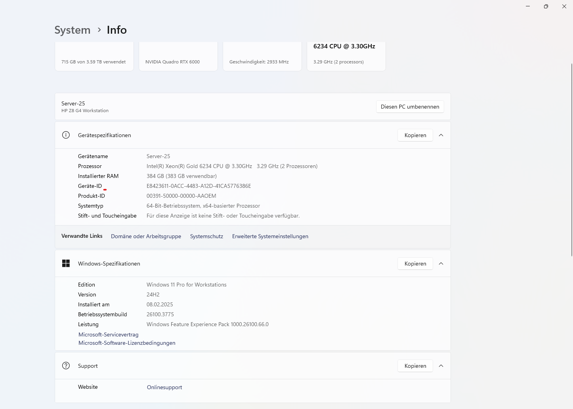Viewport: 573px width, 409px height.
Task: Click Diesen PC umbenennen button
Action: 410,107
